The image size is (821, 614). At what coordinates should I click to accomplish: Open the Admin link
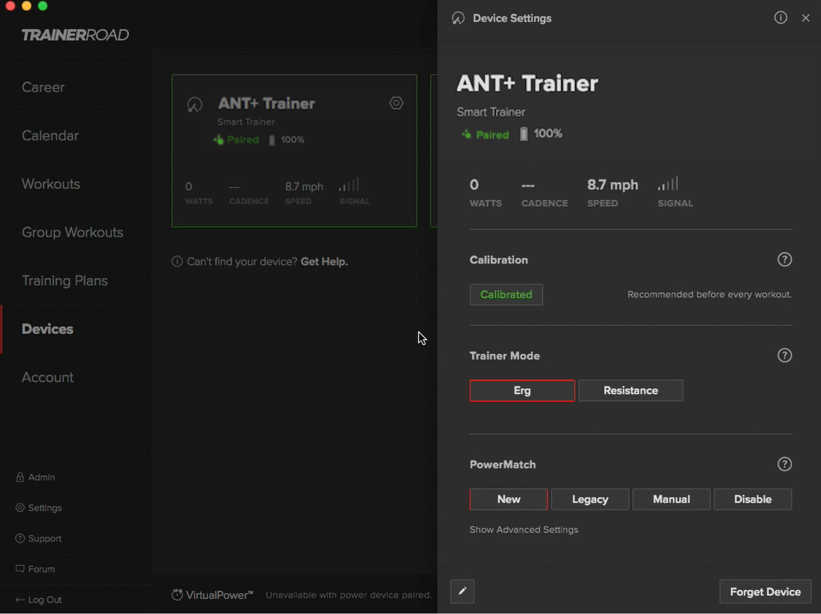35,477
